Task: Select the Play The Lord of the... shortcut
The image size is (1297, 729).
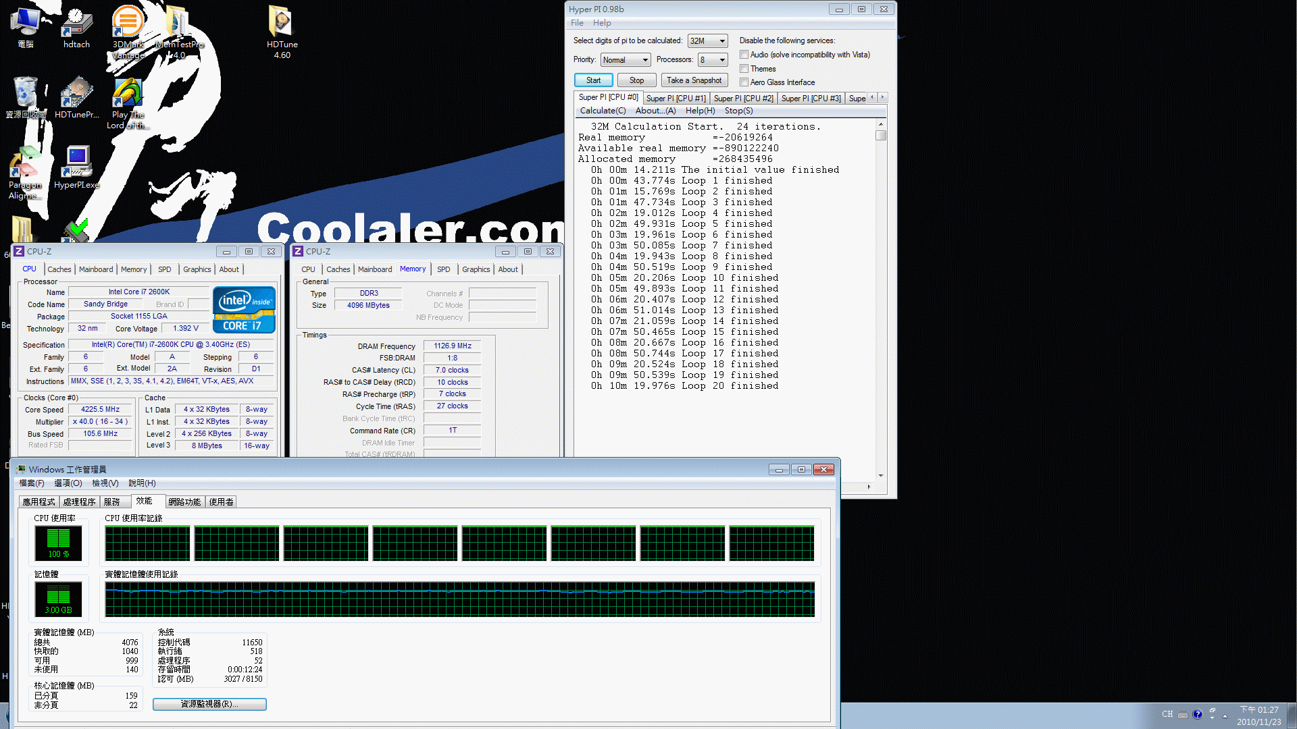Action: pyautogui.click(x=128, y=103)
